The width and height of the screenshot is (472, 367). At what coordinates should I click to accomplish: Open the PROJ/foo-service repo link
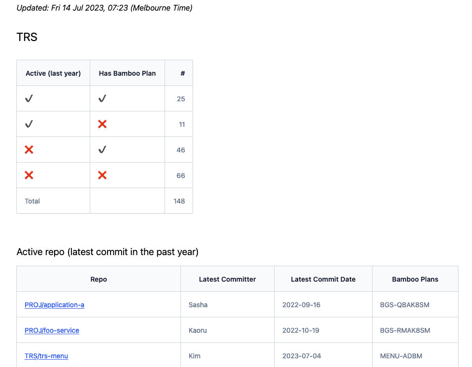tap(52, 330)
